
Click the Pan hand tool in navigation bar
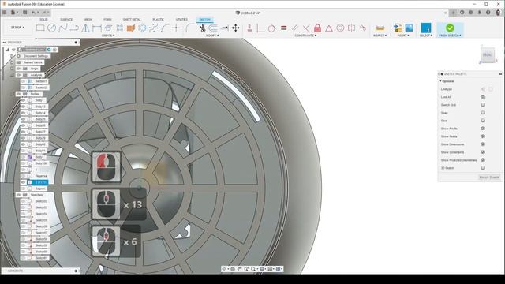coord(240,268)
